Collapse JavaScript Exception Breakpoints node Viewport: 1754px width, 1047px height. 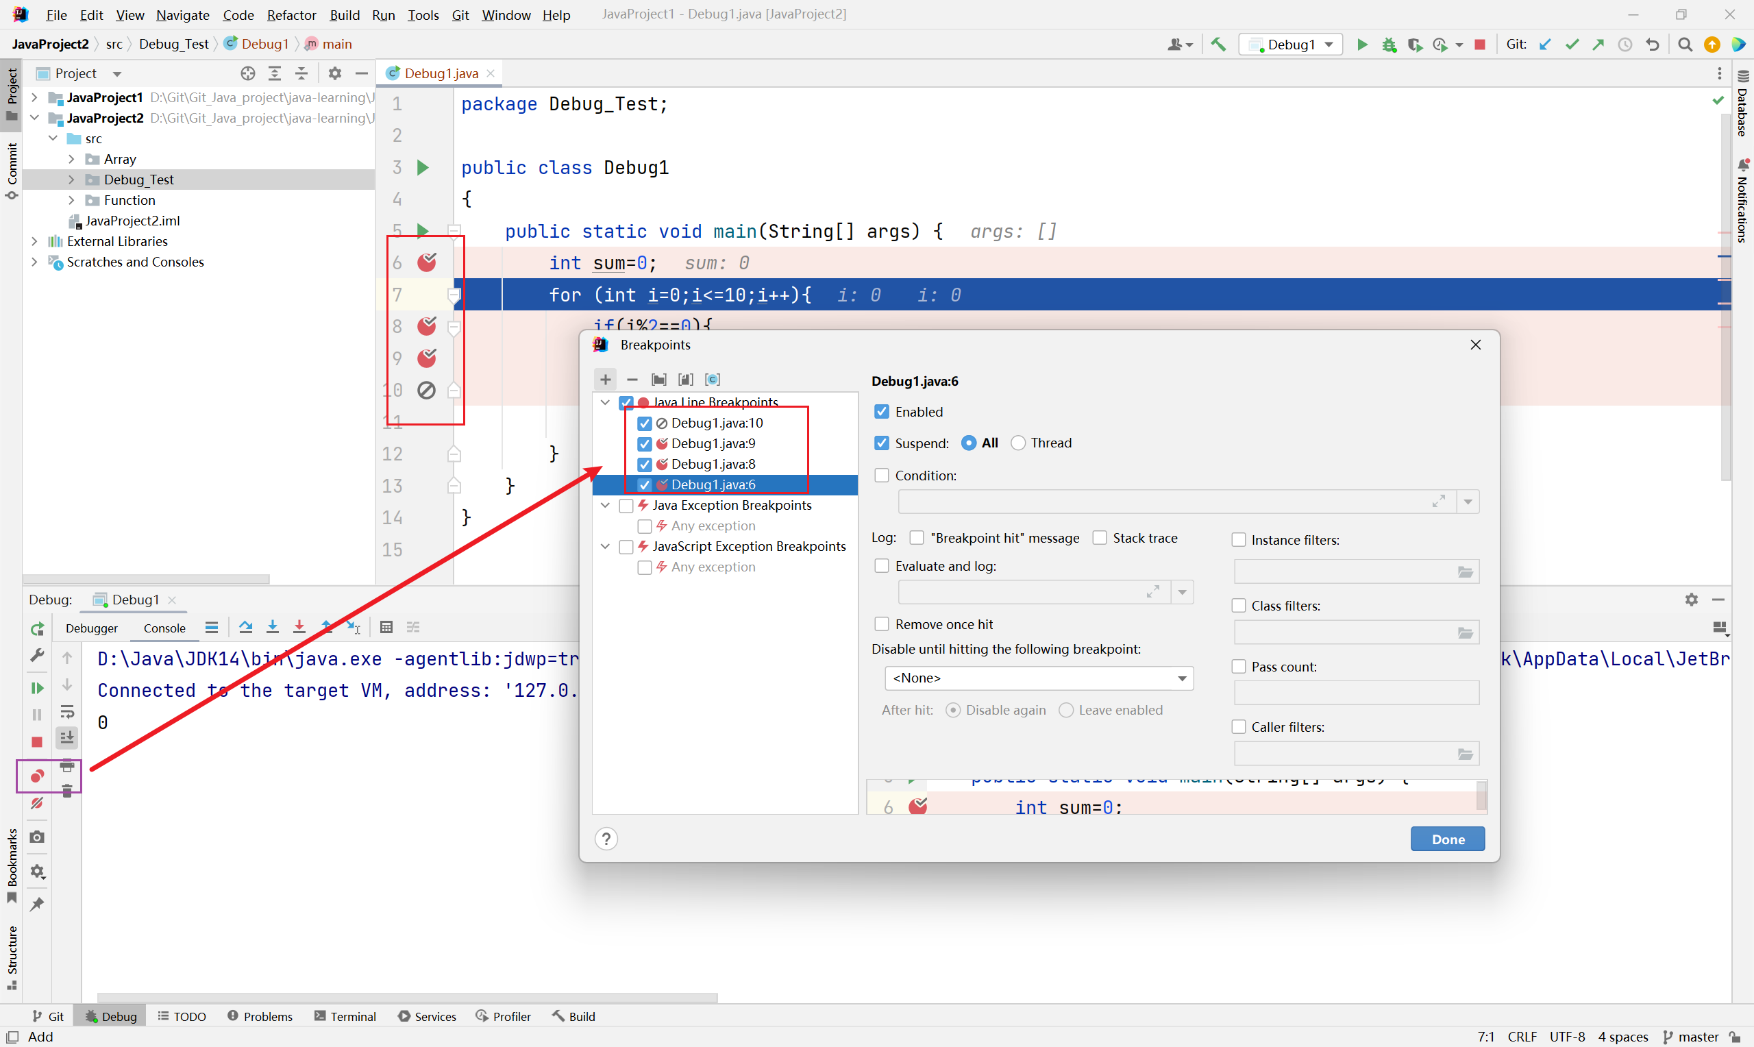tap(605, 546)
